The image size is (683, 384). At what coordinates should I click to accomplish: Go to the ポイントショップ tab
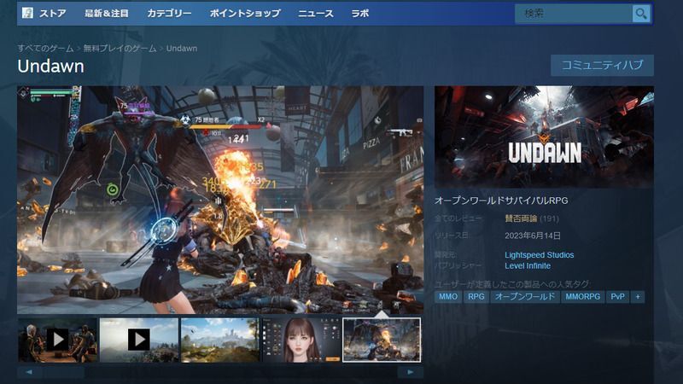click(x=244, y=14)
